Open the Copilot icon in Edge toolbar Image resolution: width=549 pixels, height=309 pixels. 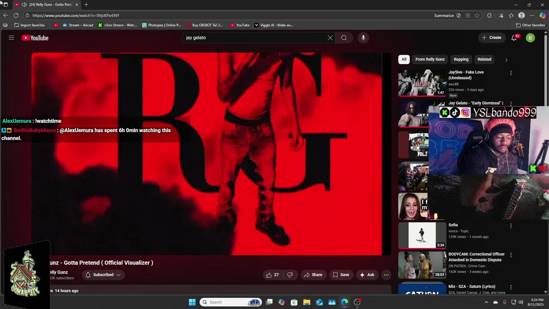(543, 15)
